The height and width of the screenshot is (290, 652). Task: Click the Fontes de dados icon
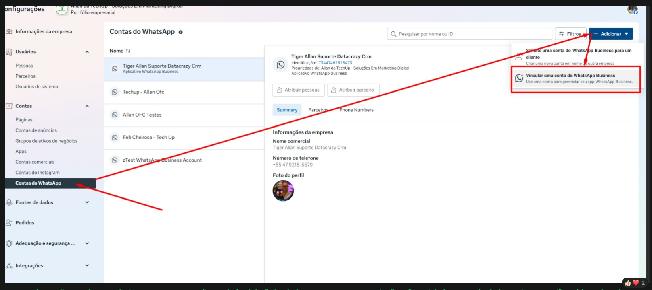tap(9, 202)
